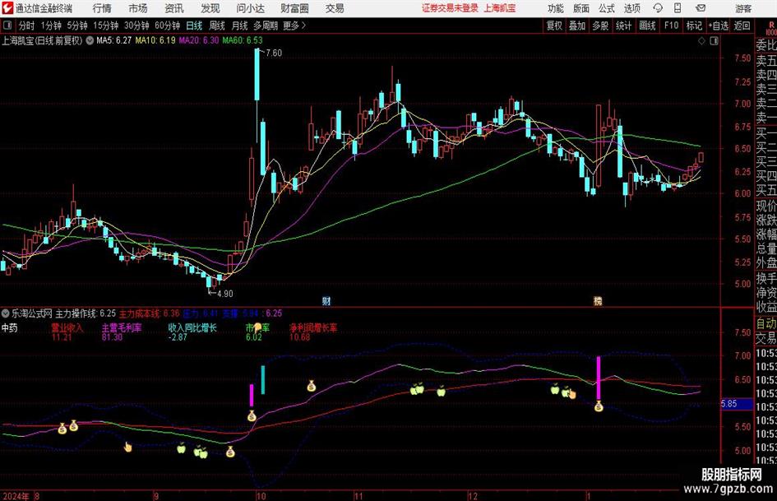Open 多周期 multi-period view
777x501 pixels.
(x=266, y=26)
